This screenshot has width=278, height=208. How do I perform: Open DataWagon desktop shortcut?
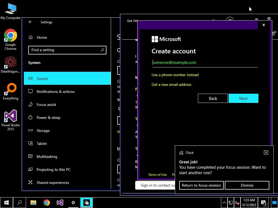coord(11,64)
